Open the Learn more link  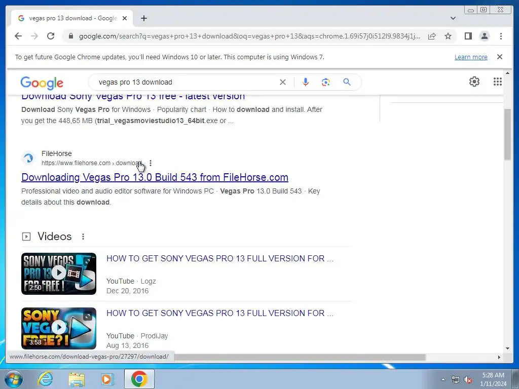[x=471, y=57]
